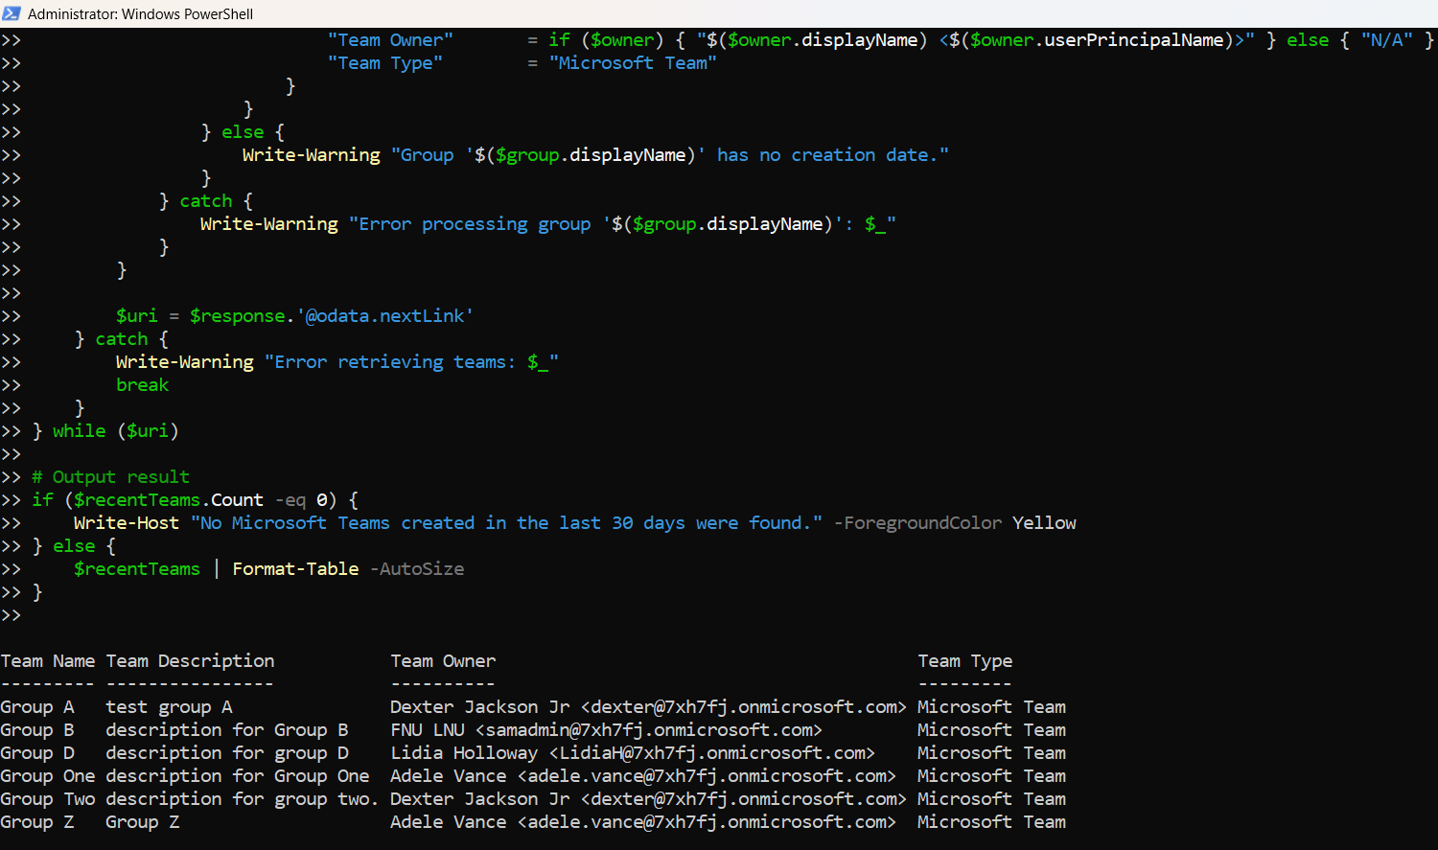The width and height of the screenshot is (1438, 850).
Task: Click the break statement in the catch block
Action: 142,384
